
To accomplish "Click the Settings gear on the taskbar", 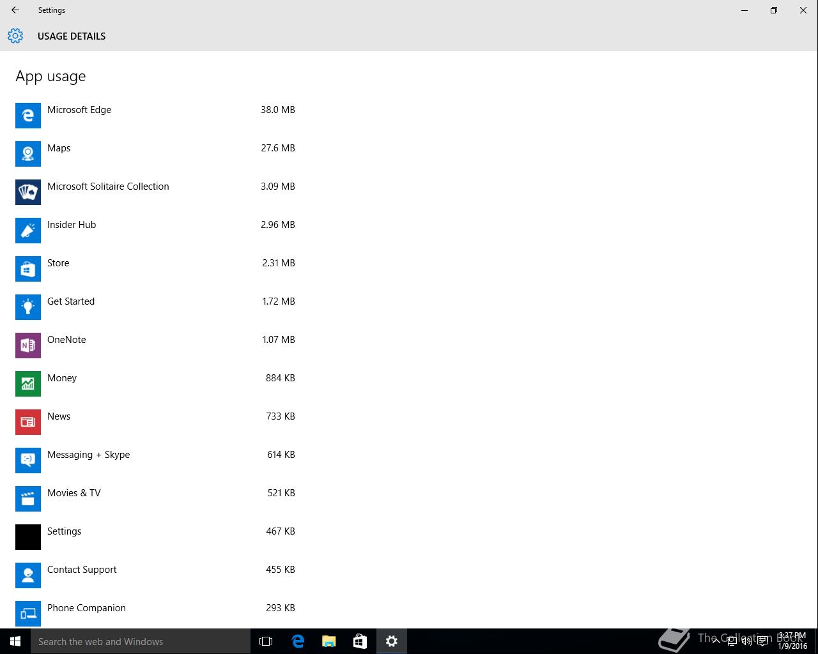I will [x=392, y=641].
